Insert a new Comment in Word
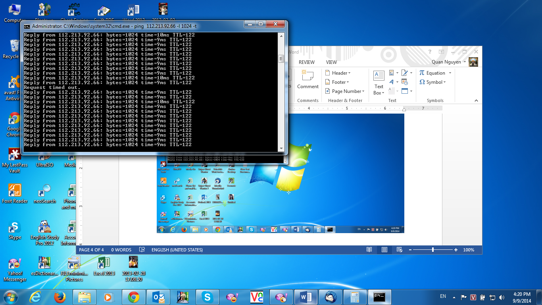The height and width of the screenshot is (305, 542). (x=308, y=80)
